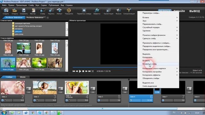Expand the Сдвинуть слайд submenu
This screenshot has height=115, width=205.
tap(158, 38)
